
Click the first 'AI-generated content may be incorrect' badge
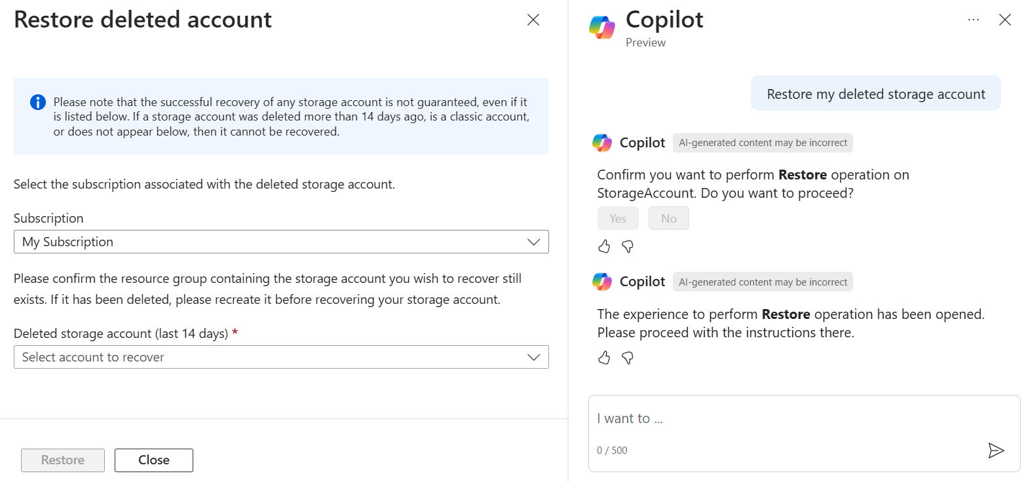click(763, 143)
